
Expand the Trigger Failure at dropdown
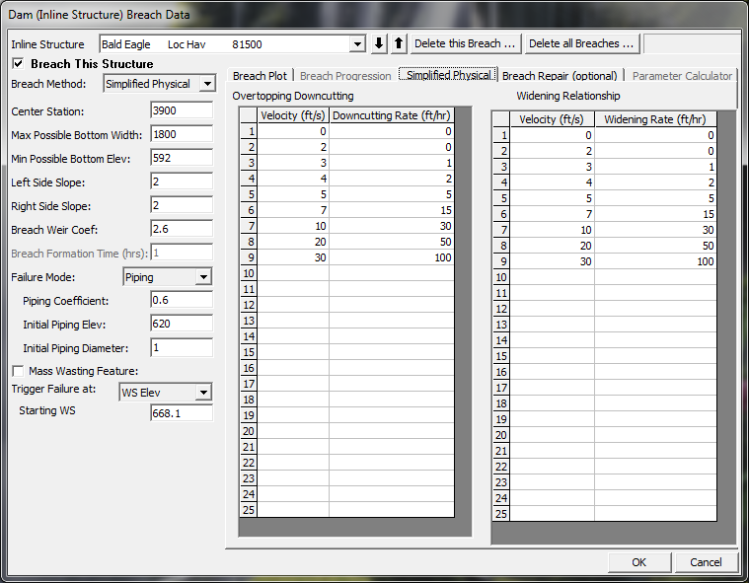(x=203, y=393)
